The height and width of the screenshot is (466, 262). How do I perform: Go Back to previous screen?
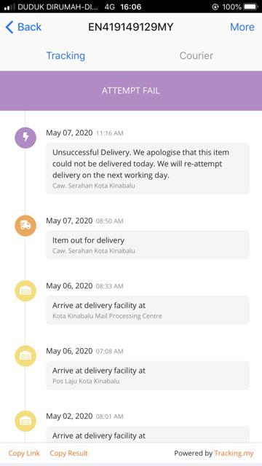coord(23,27)
